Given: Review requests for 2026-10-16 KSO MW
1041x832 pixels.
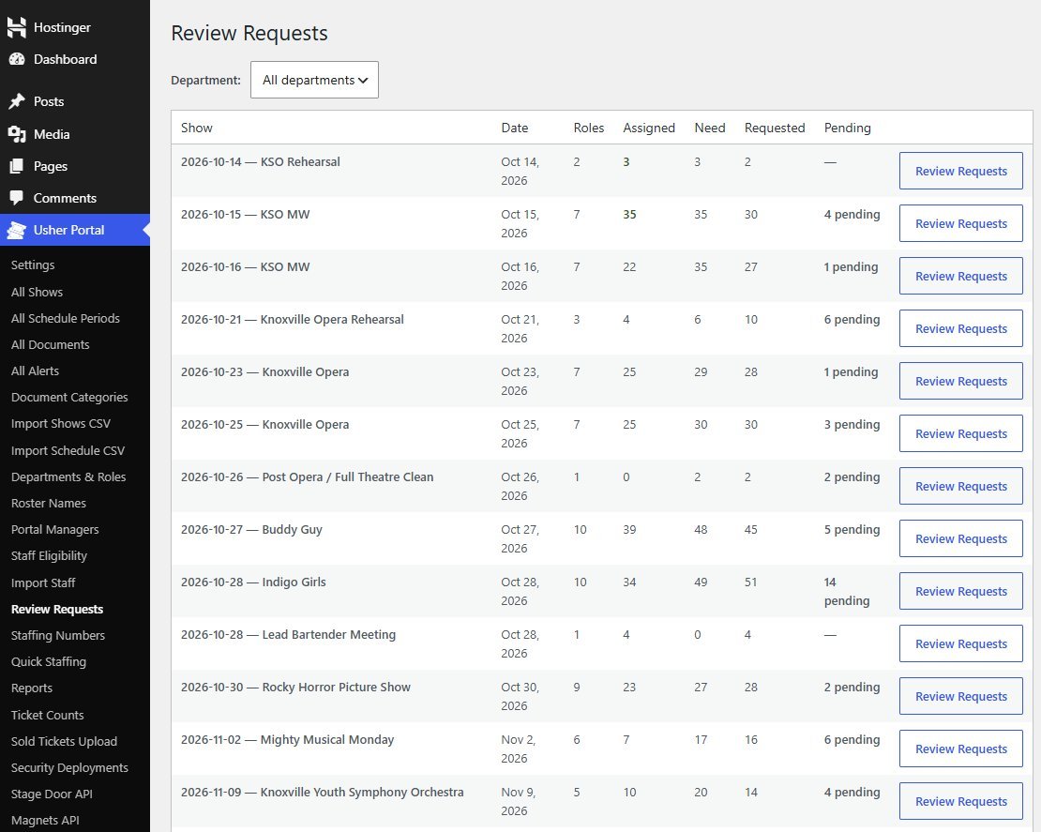Looking at the screenshot, I should 960,276.
